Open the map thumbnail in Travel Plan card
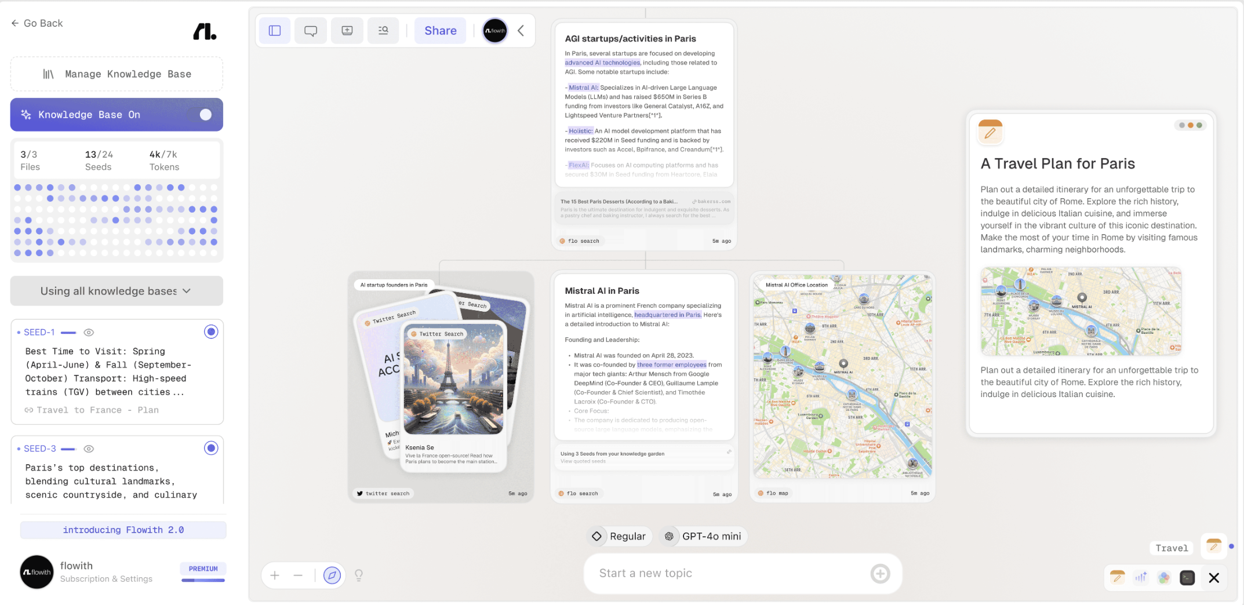 coord(1081,311)
